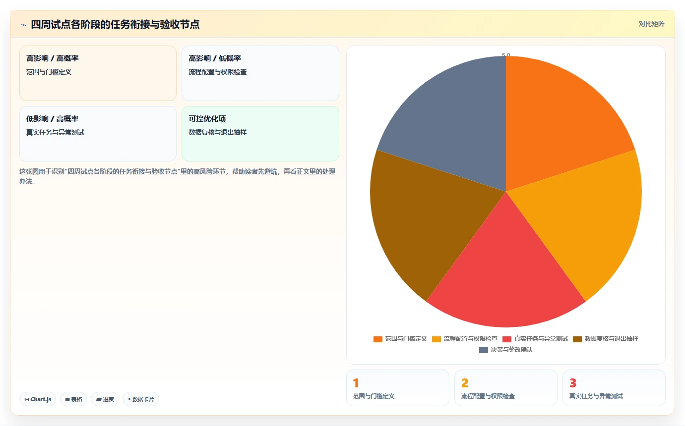Click the heading 四周试点各阶段的任务衔接与验收节点
685x426 pixels.
115,24
